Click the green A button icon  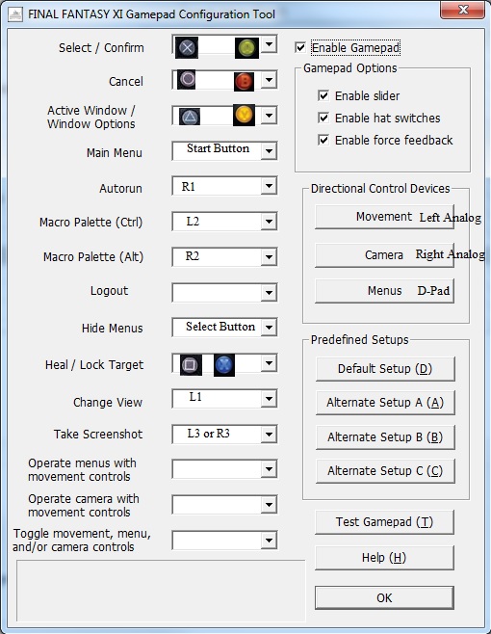click(246, 48)
